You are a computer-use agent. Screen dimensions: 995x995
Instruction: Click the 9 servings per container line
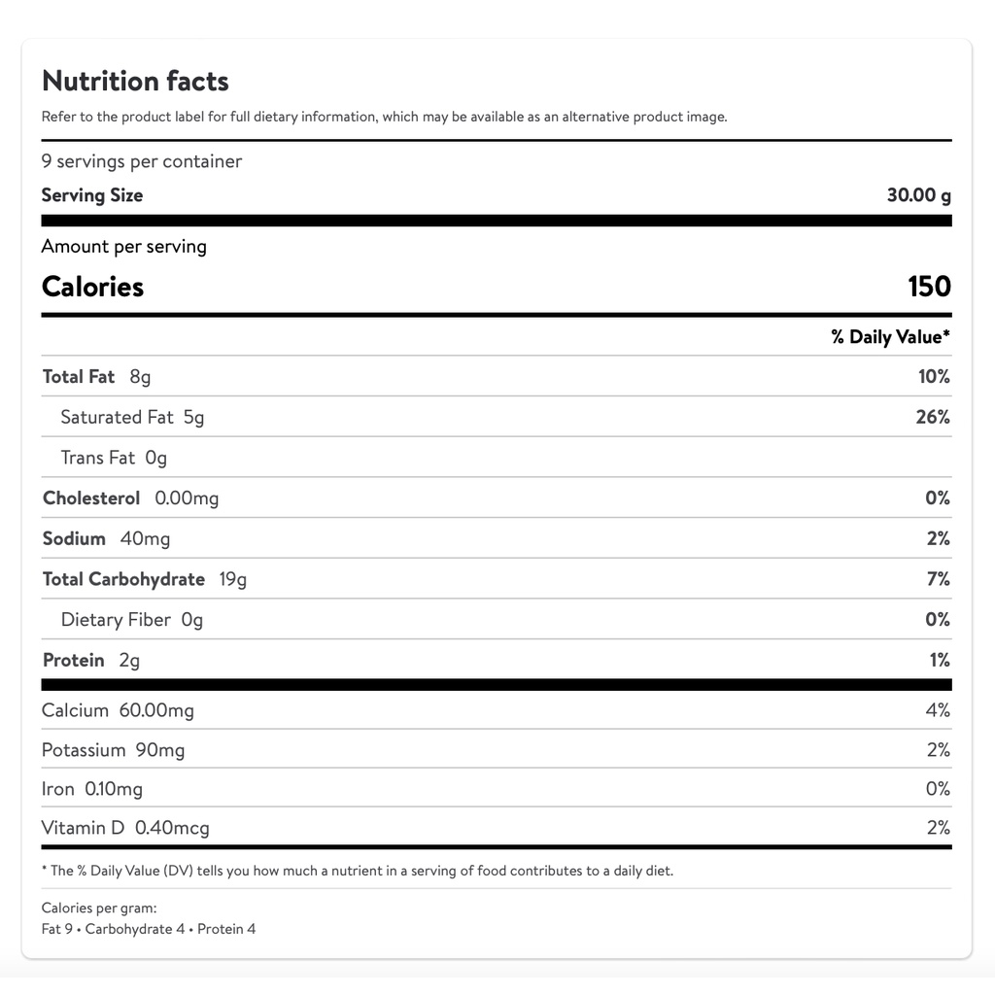pos(142,161)
